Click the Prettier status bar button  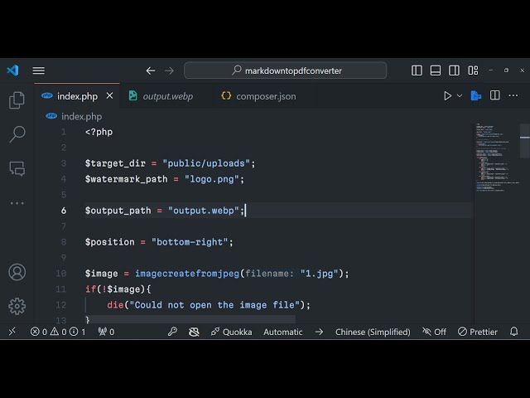[x=478, y=332]
